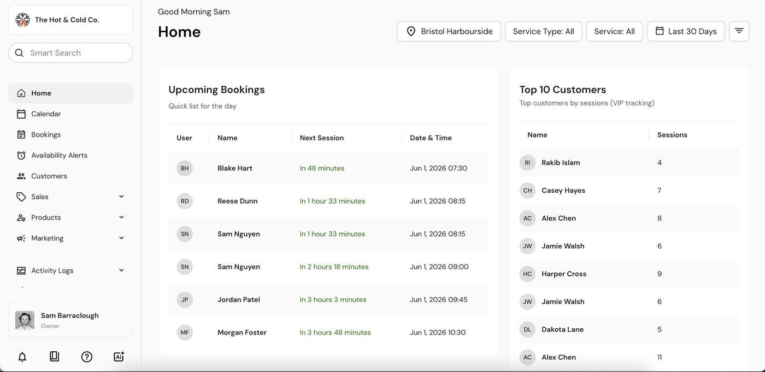The width and height of the screenshot is (765, 372).
Task: Click Casey Hayes's CH avatar
Action: coord(527,191)
